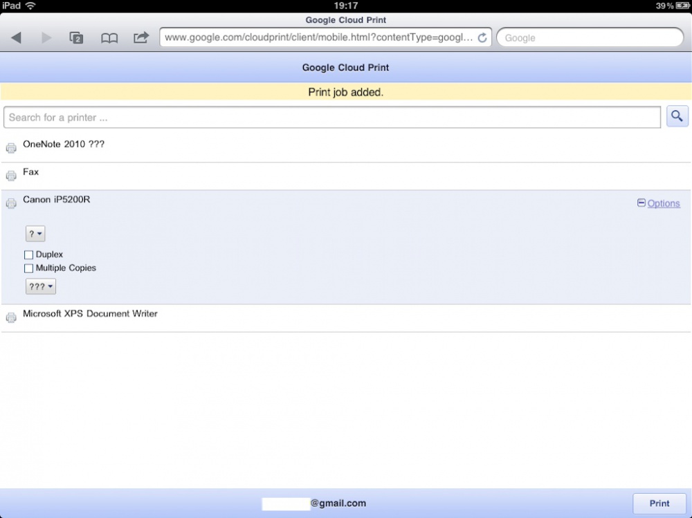
Task: Reload the page with the refresh icon
Action: click(482, 37)
